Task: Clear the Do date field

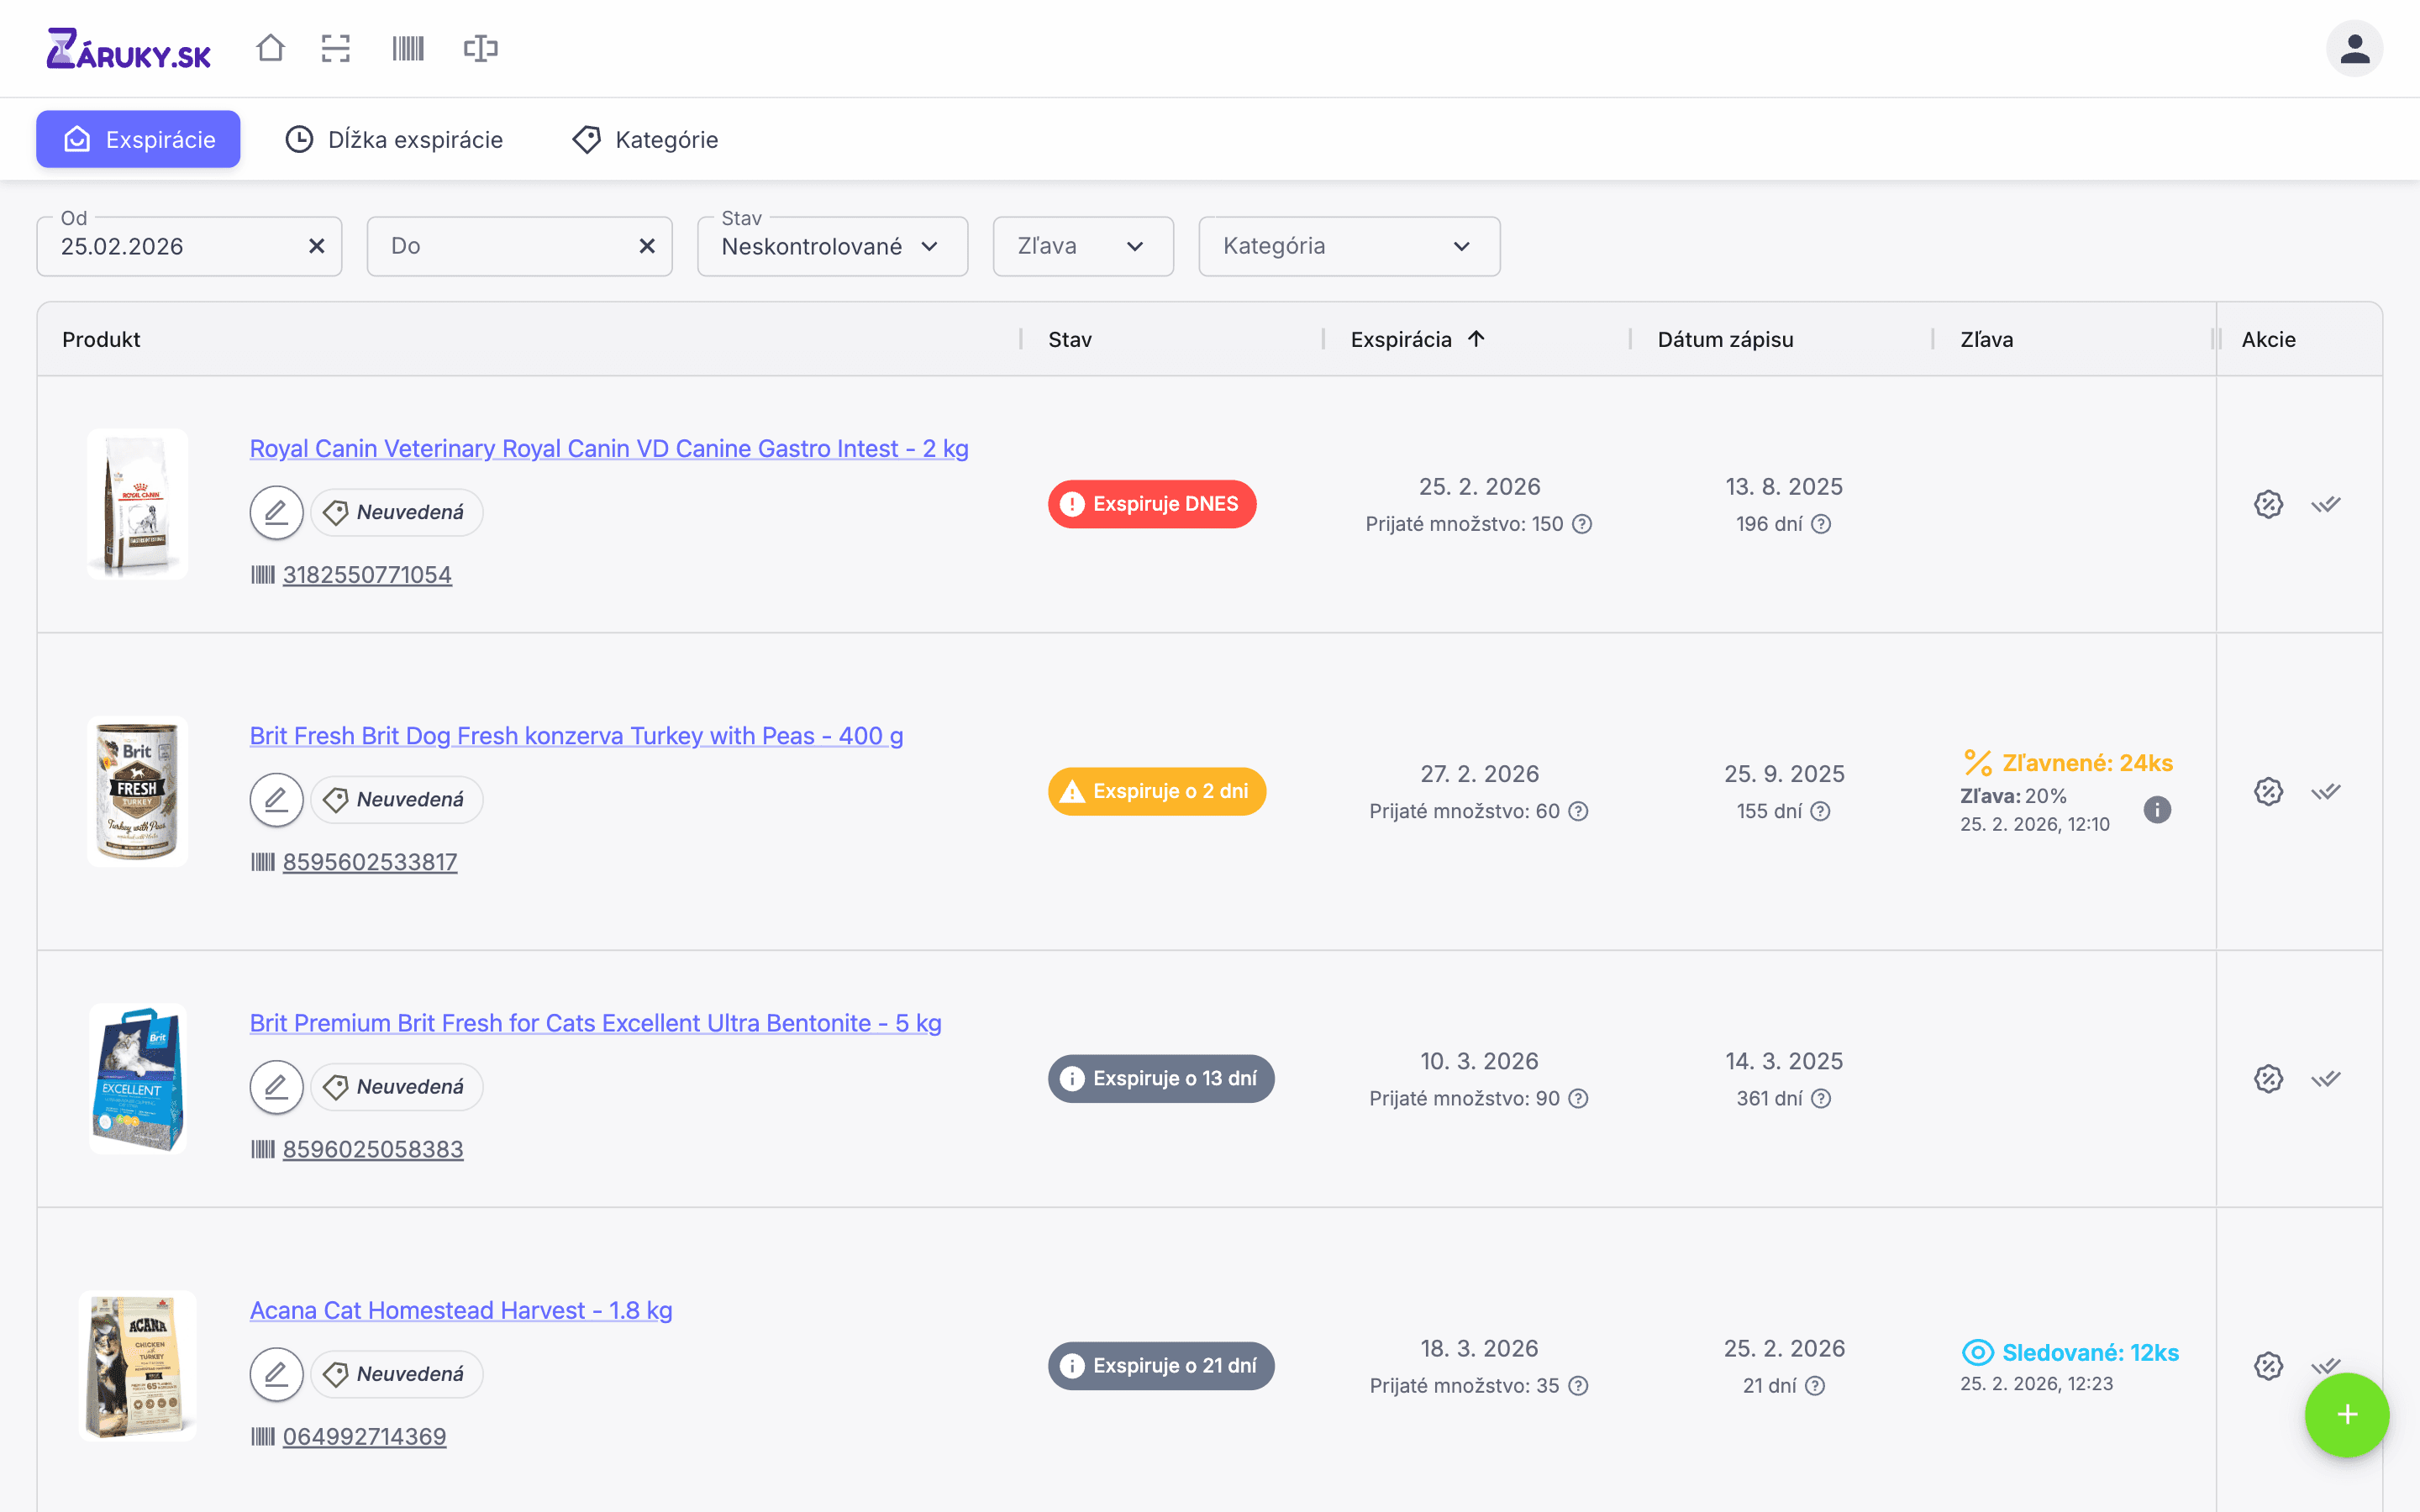Action: tap(647, 246)
